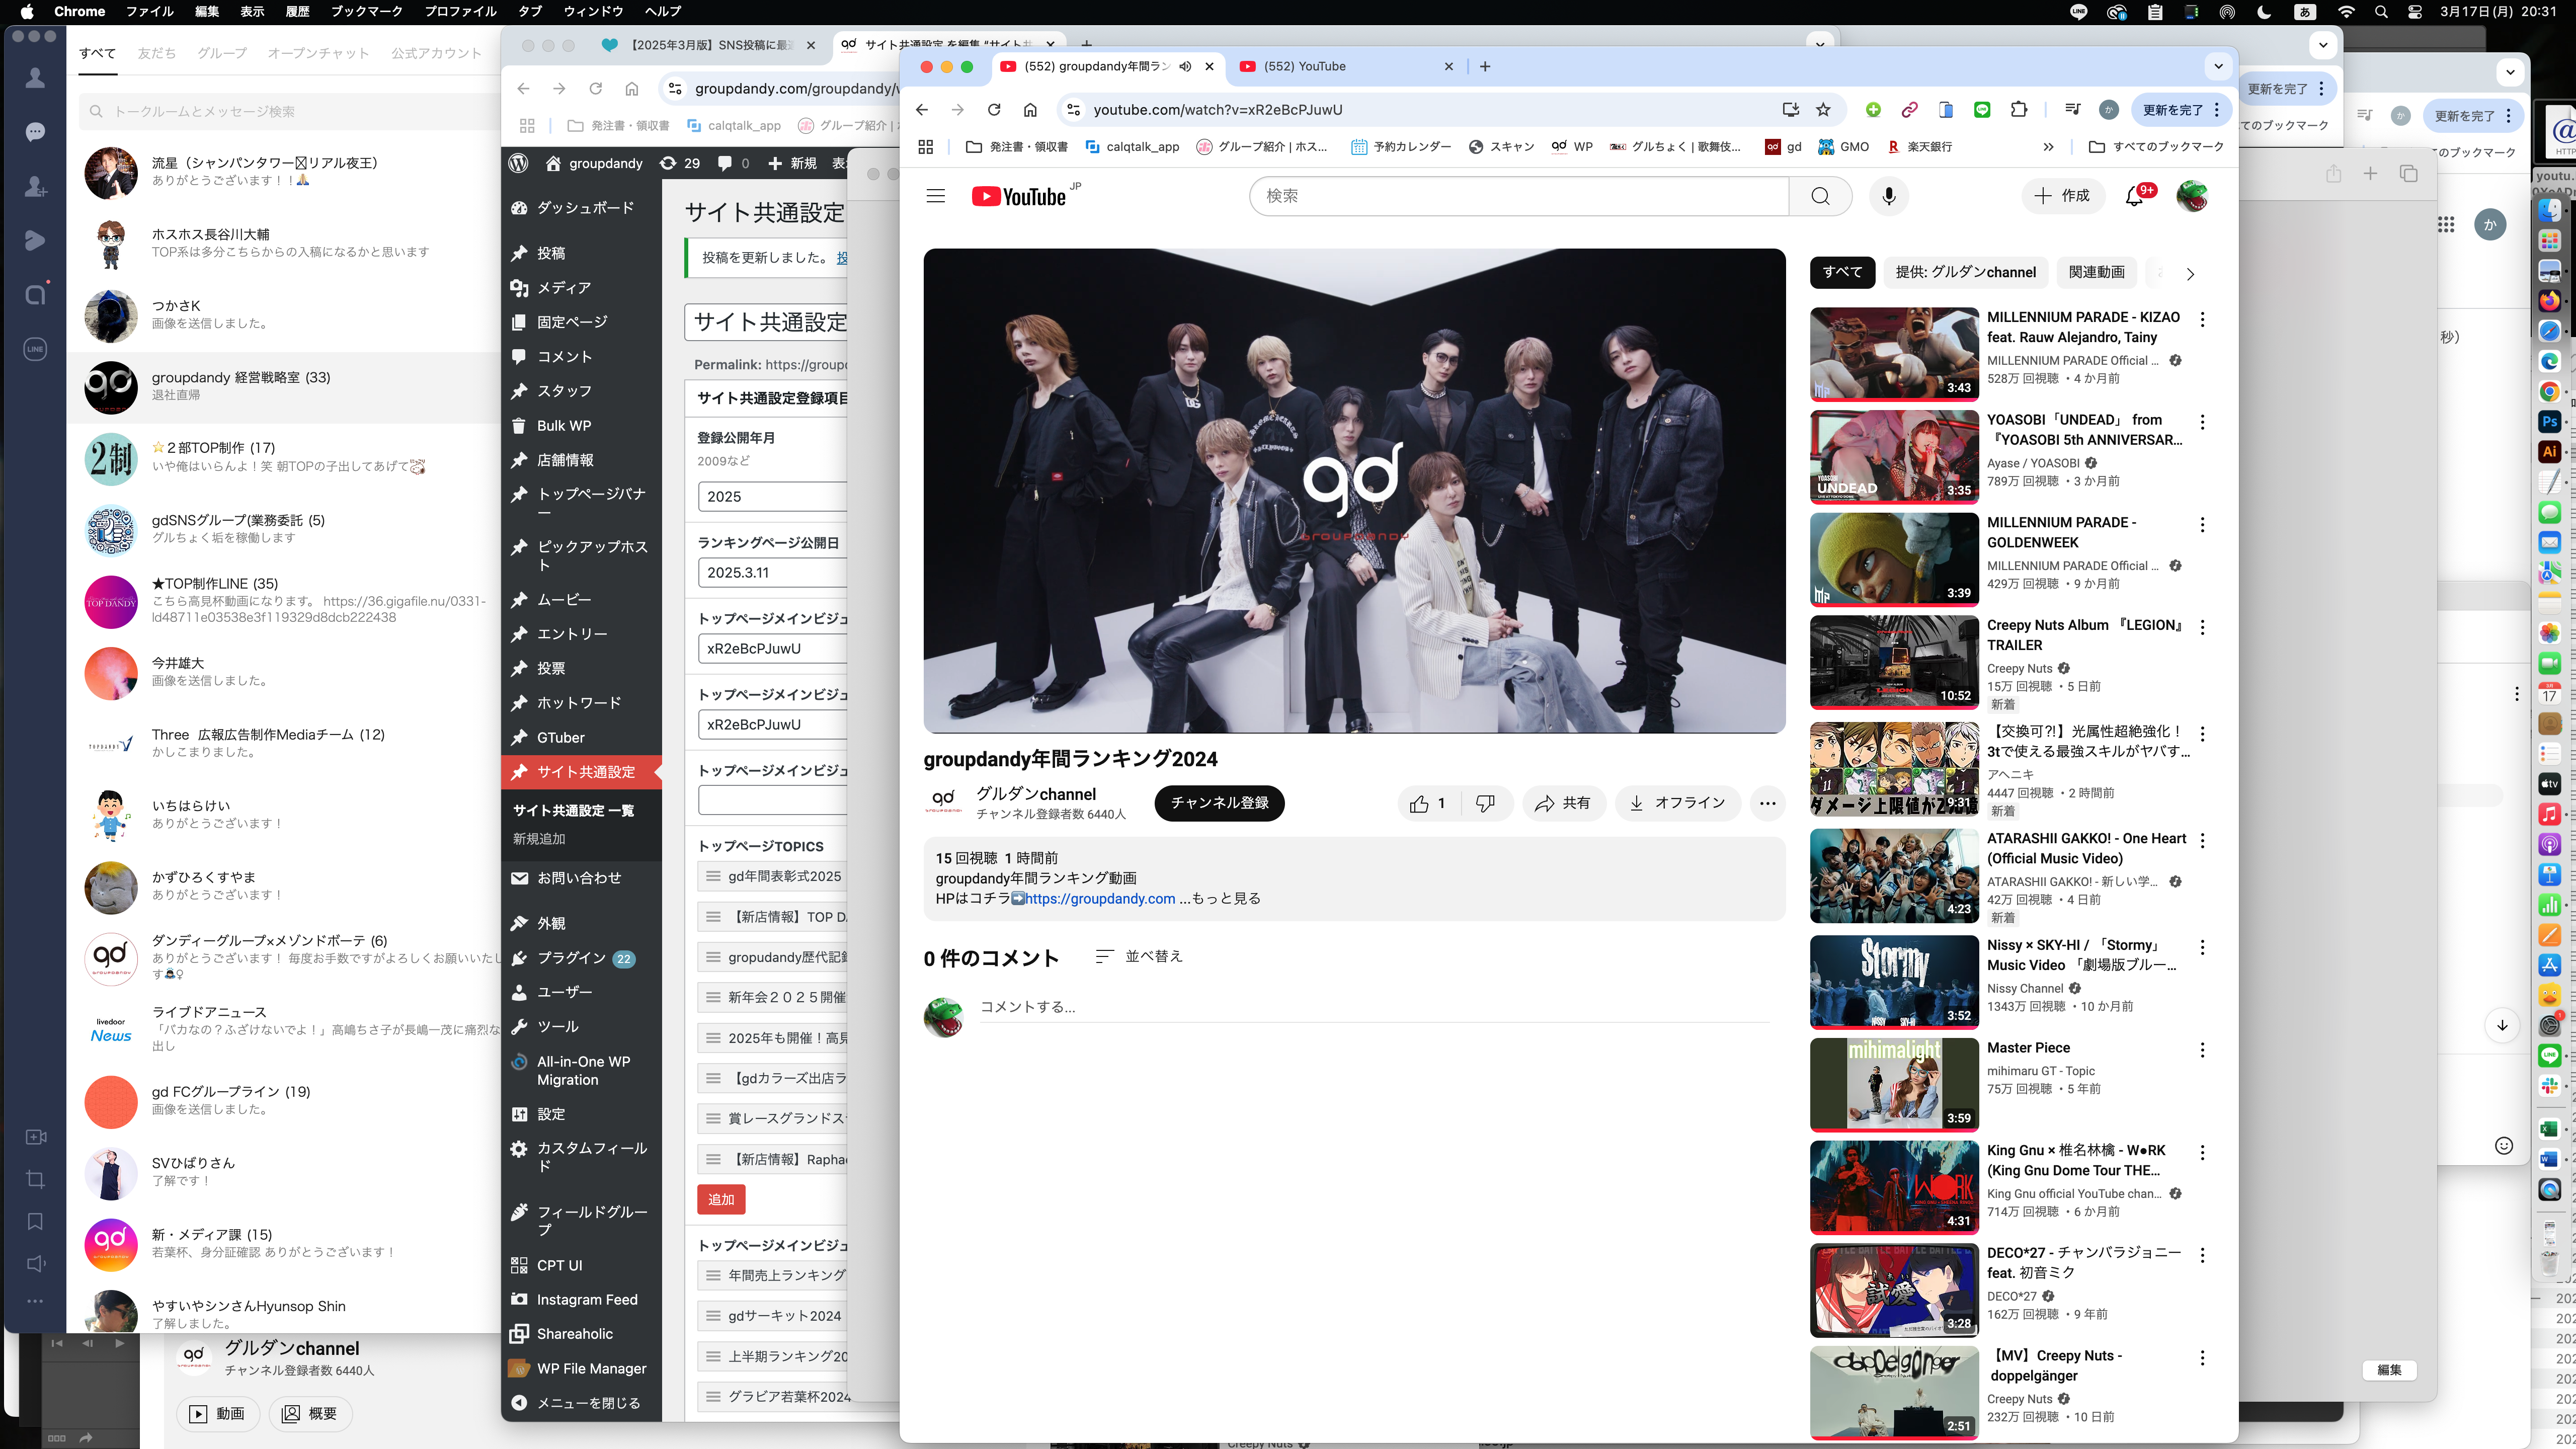Click the dislike thumbs-down button
The width and height of the screenshot is (2576, 1449).
point(1486,803)
